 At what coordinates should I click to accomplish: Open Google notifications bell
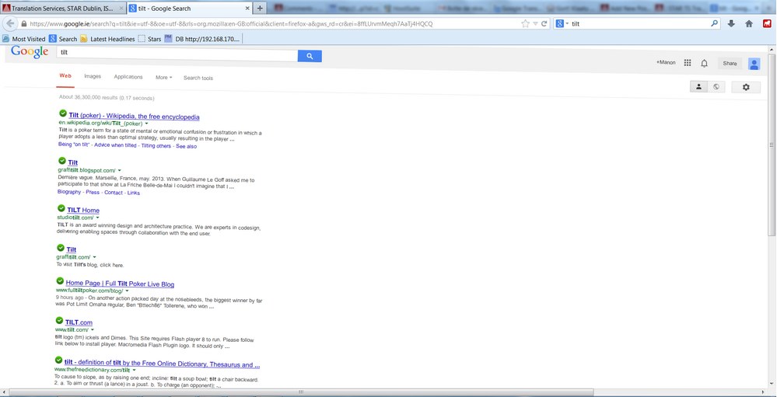(x=704, y=64)
